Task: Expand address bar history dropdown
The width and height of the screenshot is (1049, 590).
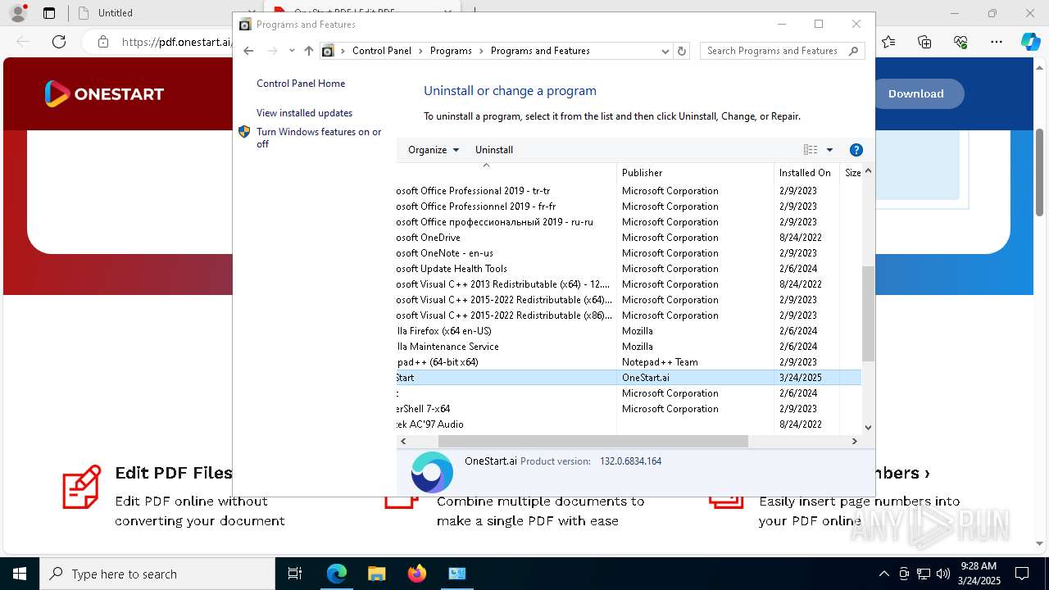Action: click(x=665, y=51)
